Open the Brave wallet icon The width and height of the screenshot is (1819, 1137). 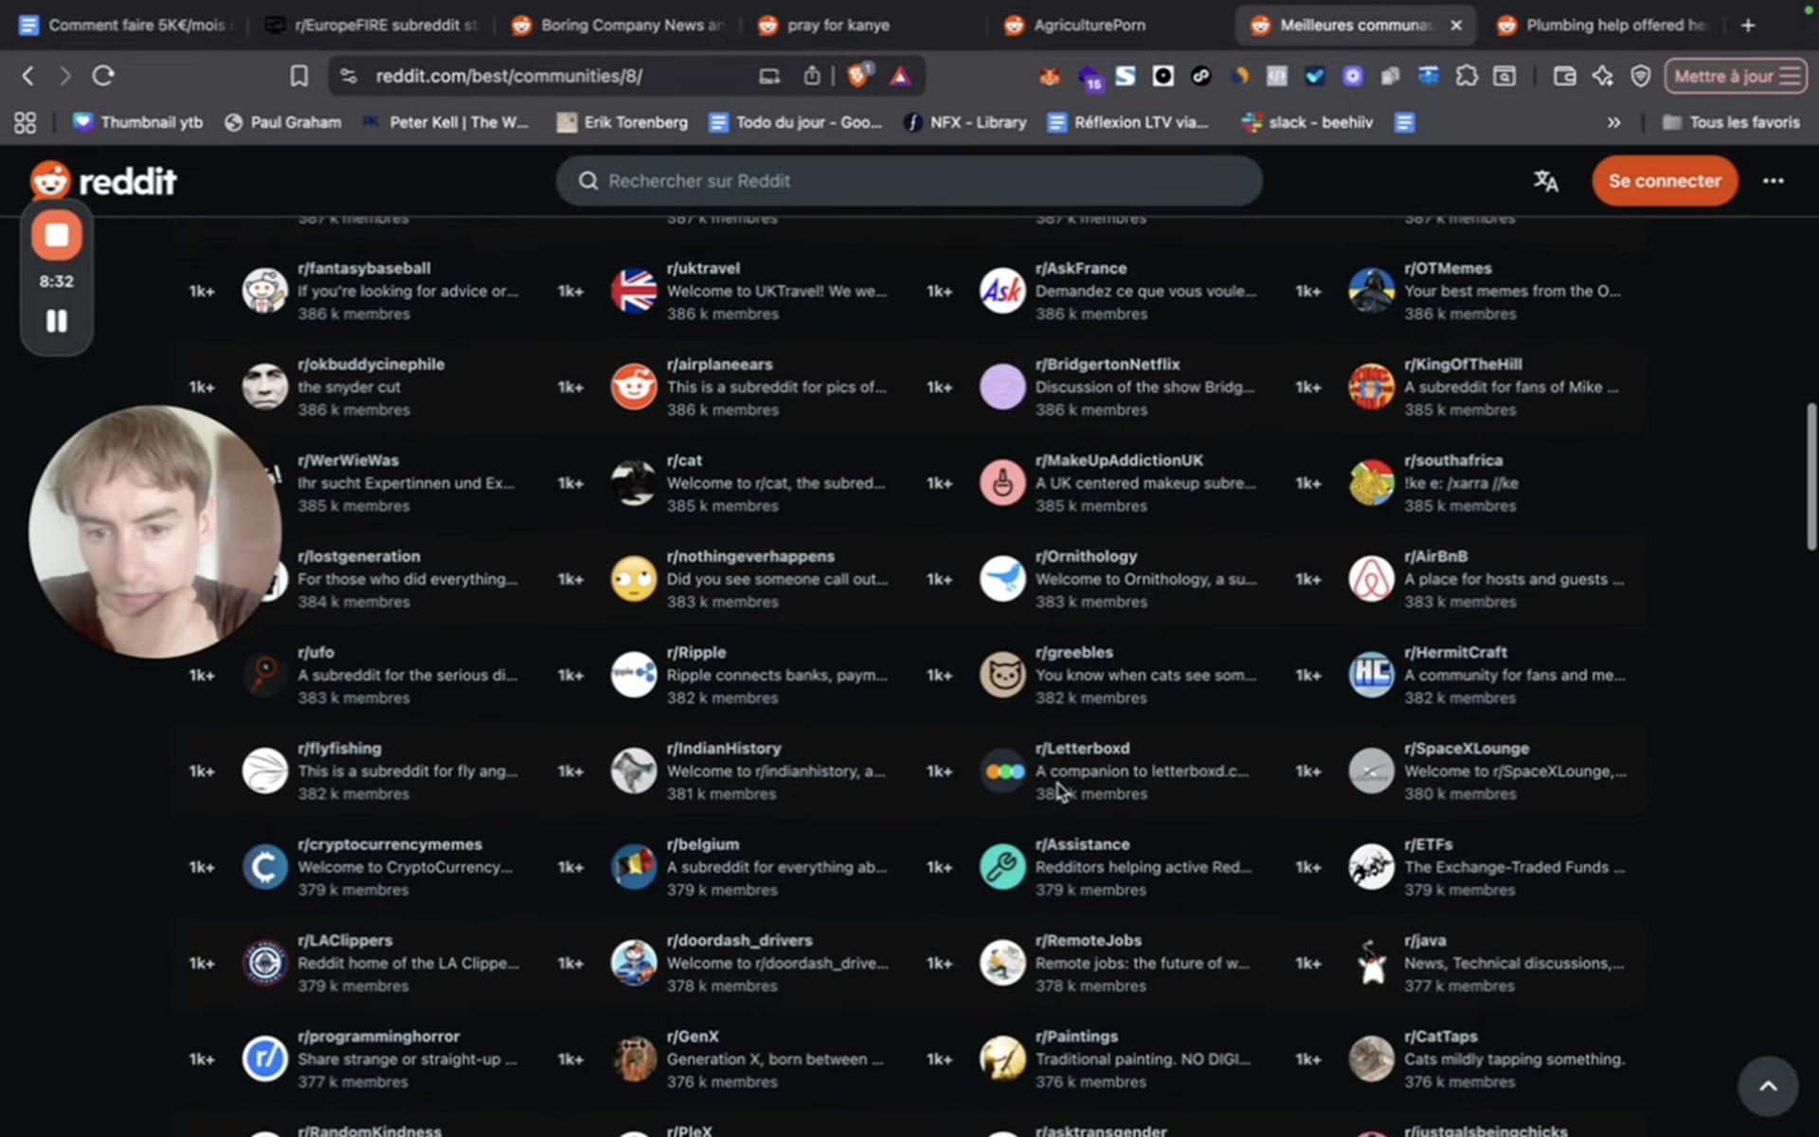(x=1564, y=76)
